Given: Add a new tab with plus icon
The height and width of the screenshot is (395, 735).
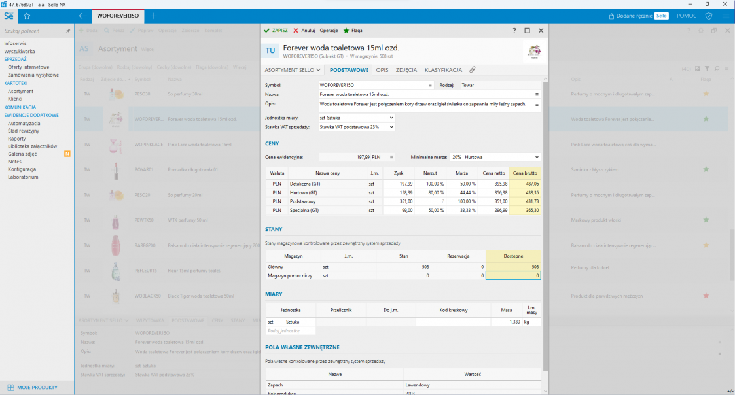Looking at the screenshot, I should tap(154, 15).
